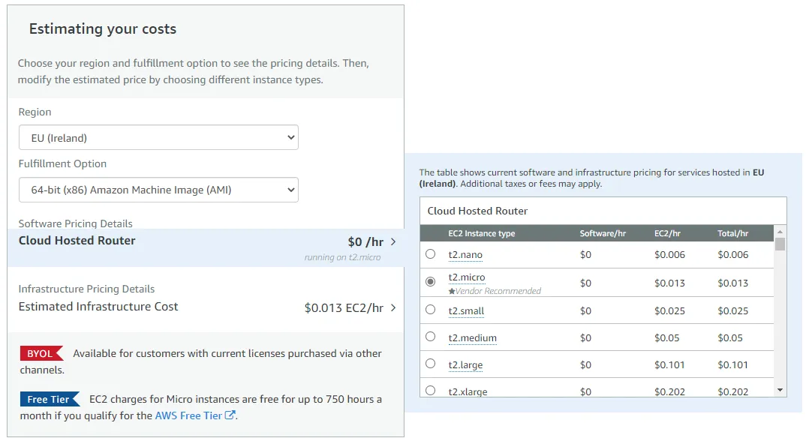
Task: Click the Estimating your costs heading
Action: 103,29
